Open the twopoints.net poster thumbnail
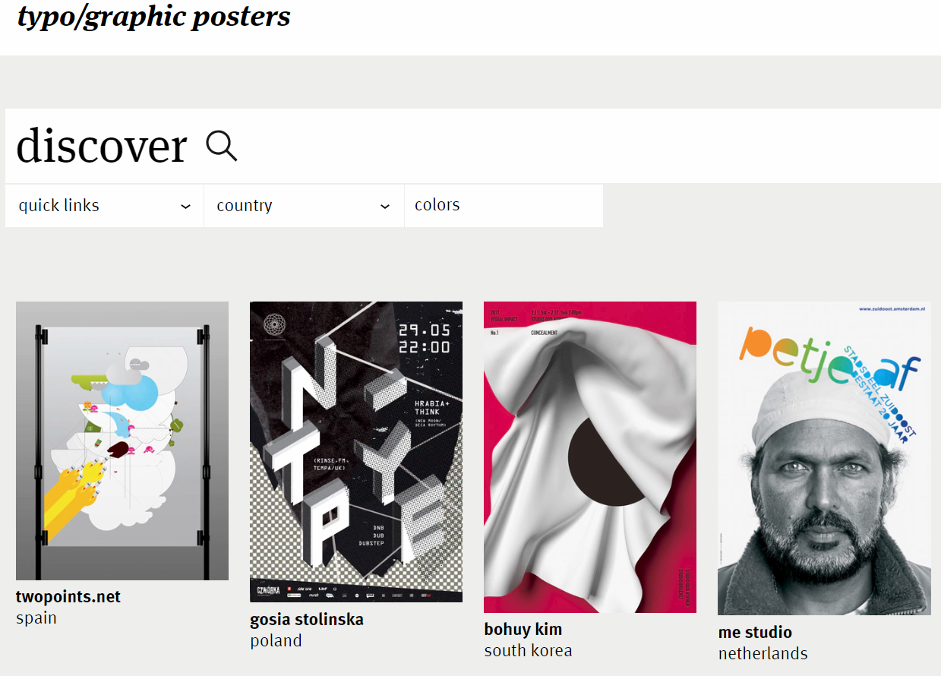The width and height of the screenshot is (941, 676). pyautogui.click(x=122, y=441)
